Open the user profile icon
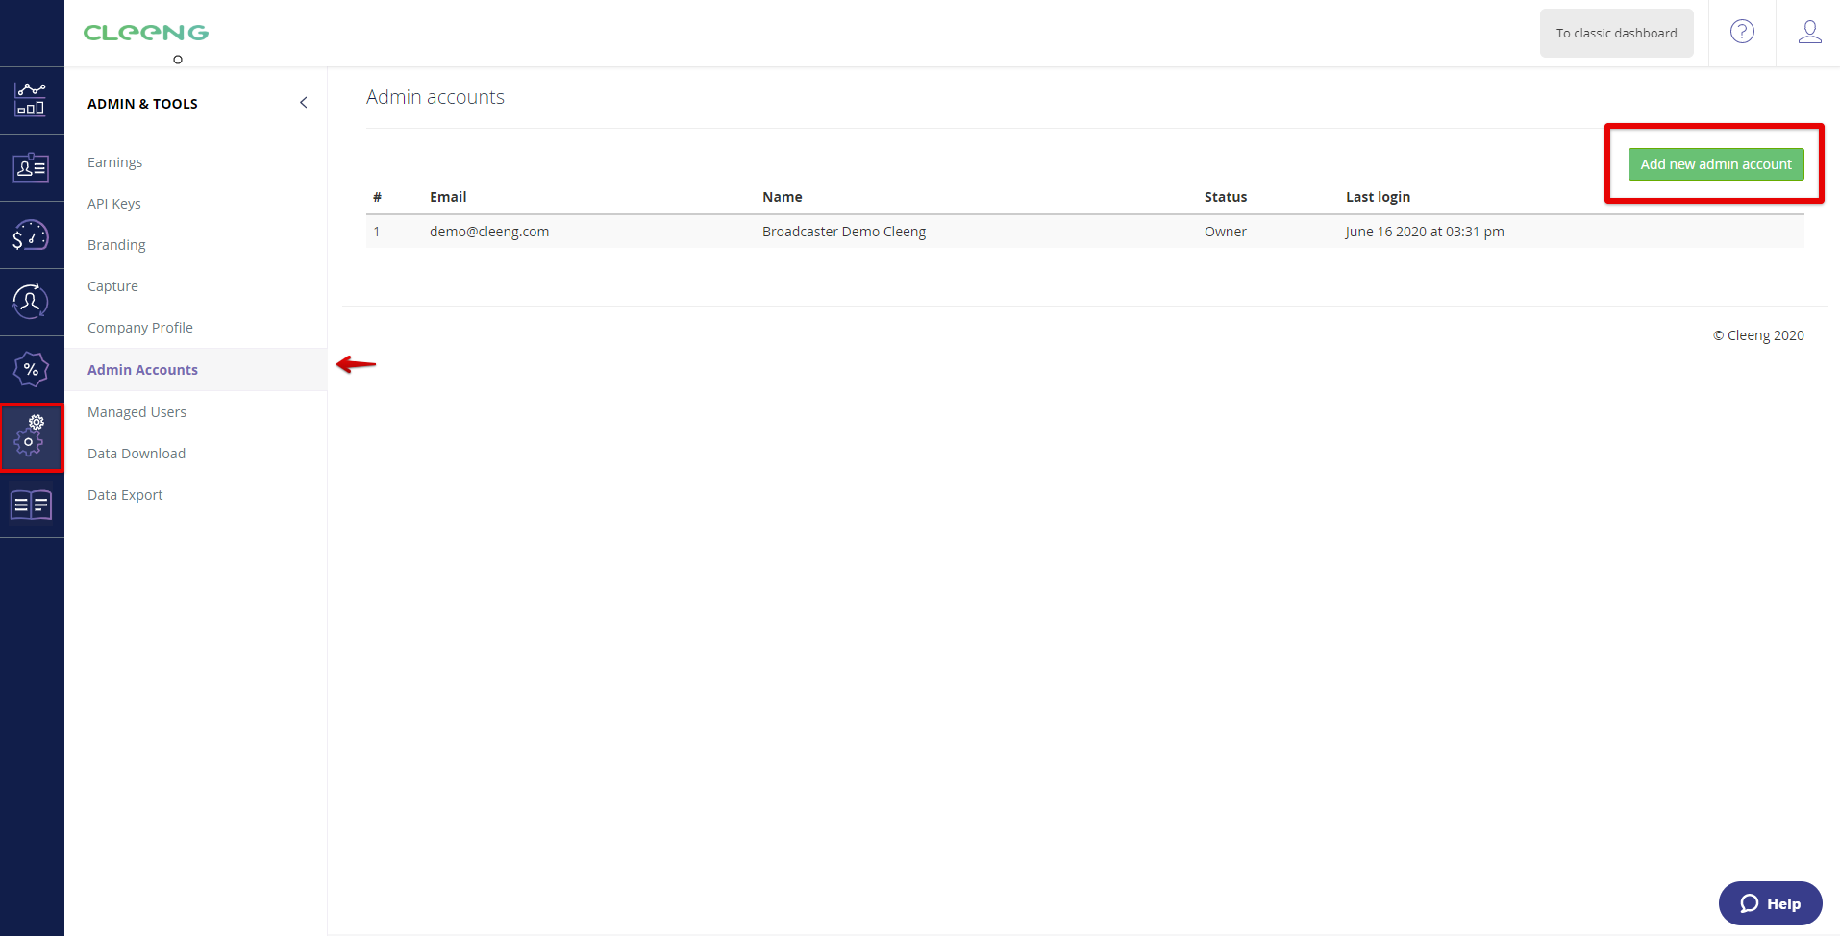1840x936 pixels. pyautogui.click(x=1810, y=32)
